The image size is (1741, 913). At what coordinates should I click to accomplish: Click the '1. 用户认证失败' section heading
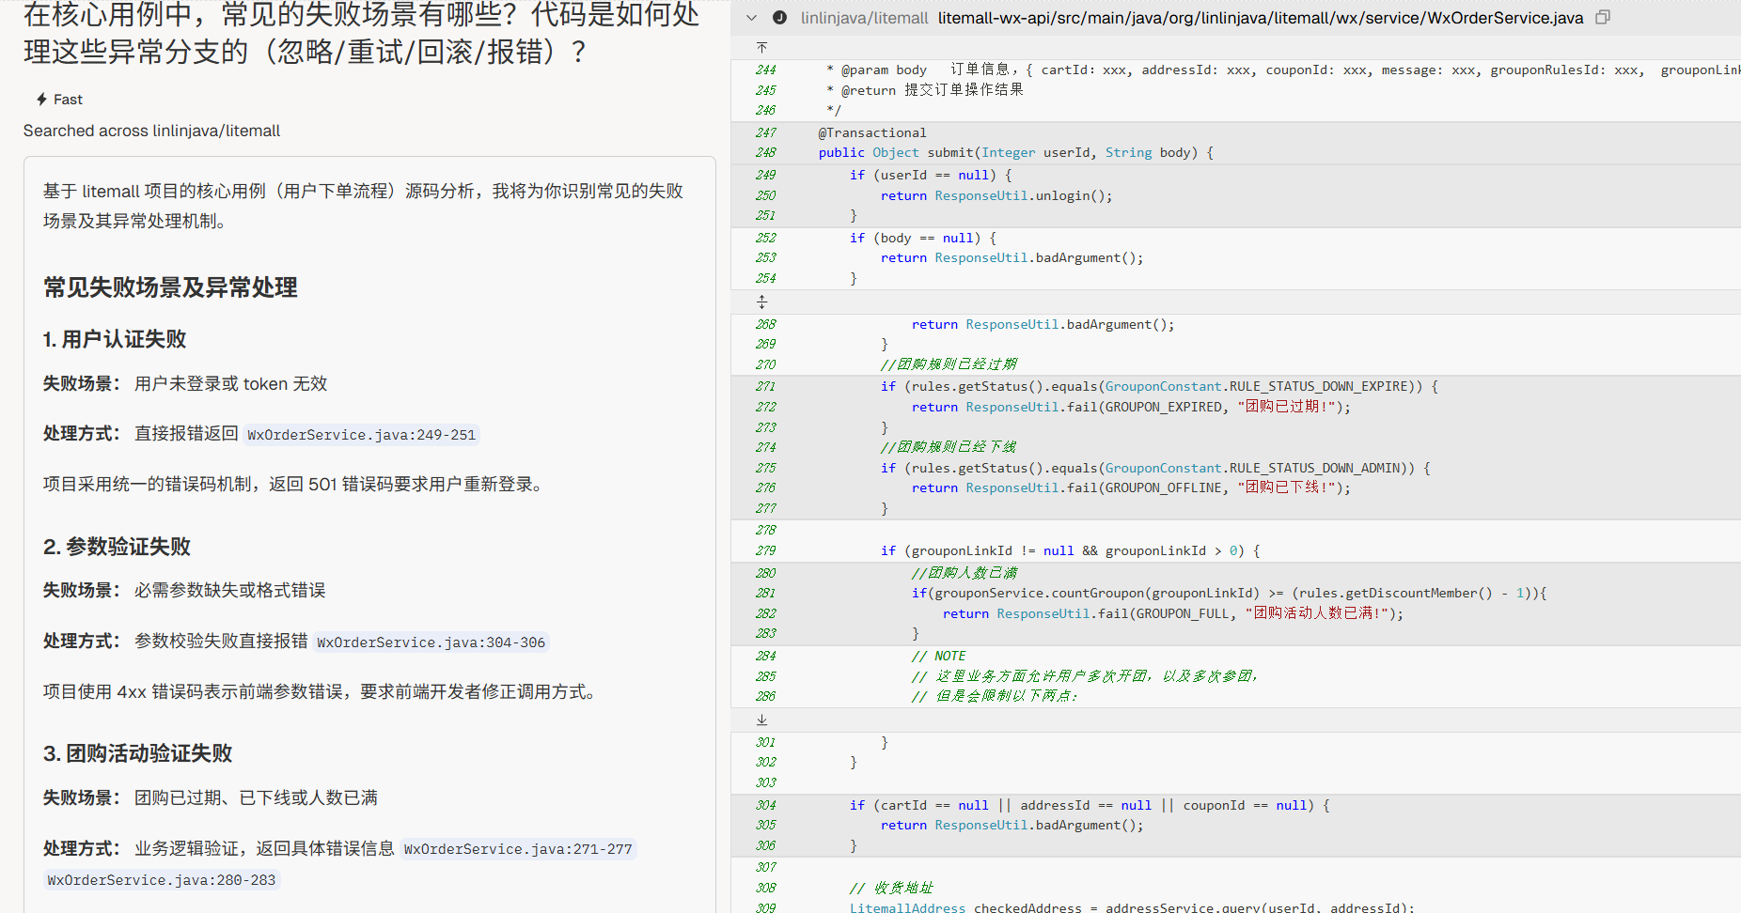click(x=115, y=339)
